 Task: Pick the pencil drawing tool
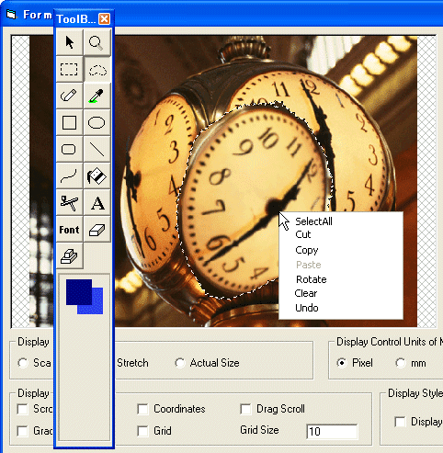pyautogui.click(x=70, y=96)
